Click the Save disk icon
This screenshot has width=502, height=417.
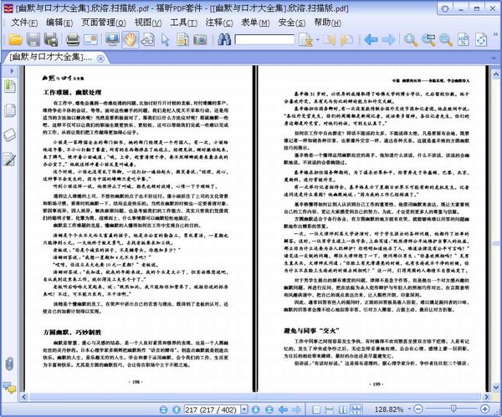[33, 39]
